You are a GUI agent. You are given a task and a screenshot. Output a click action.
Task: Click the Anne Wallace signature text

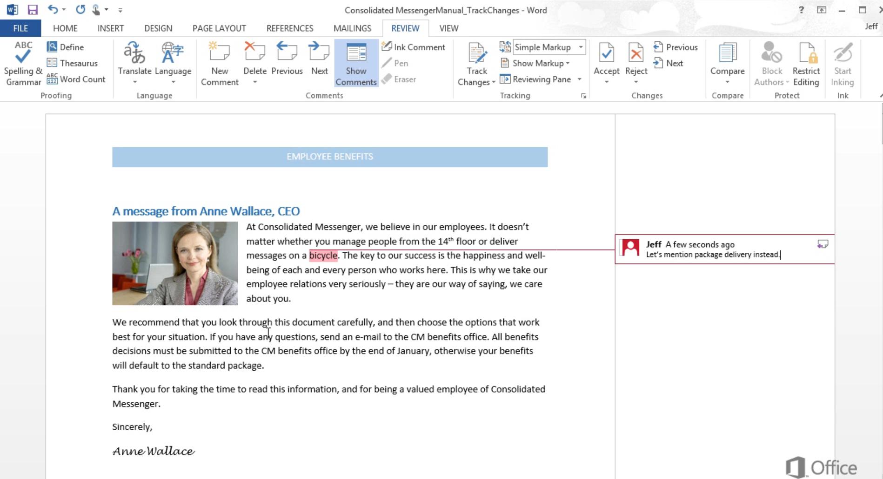(154, 451)
